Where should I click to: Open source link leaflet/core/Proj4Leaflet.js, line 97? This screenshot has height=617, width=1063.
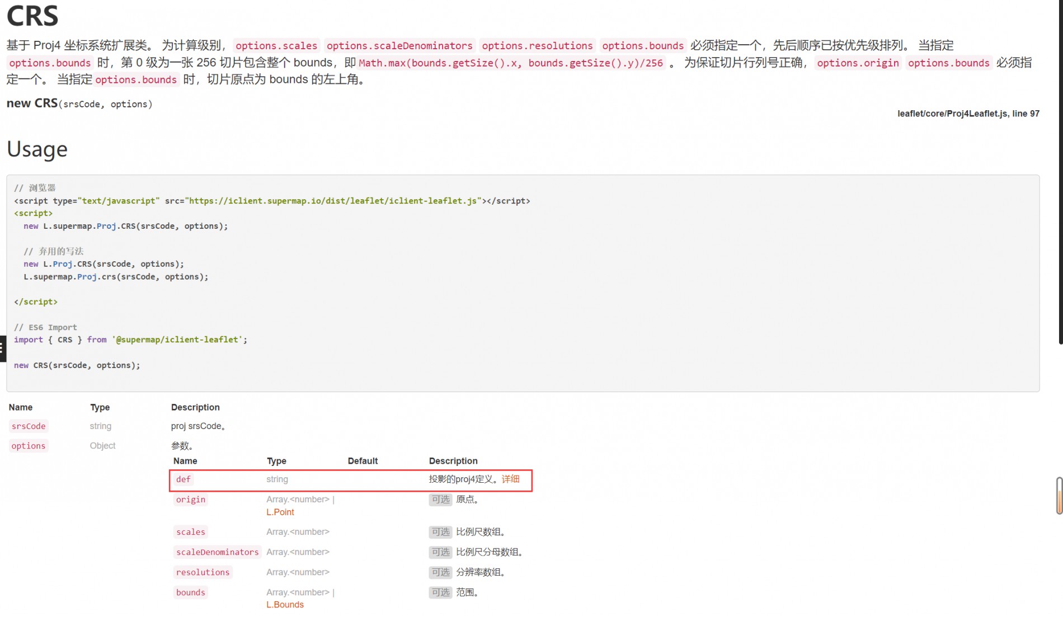(968, 114)
